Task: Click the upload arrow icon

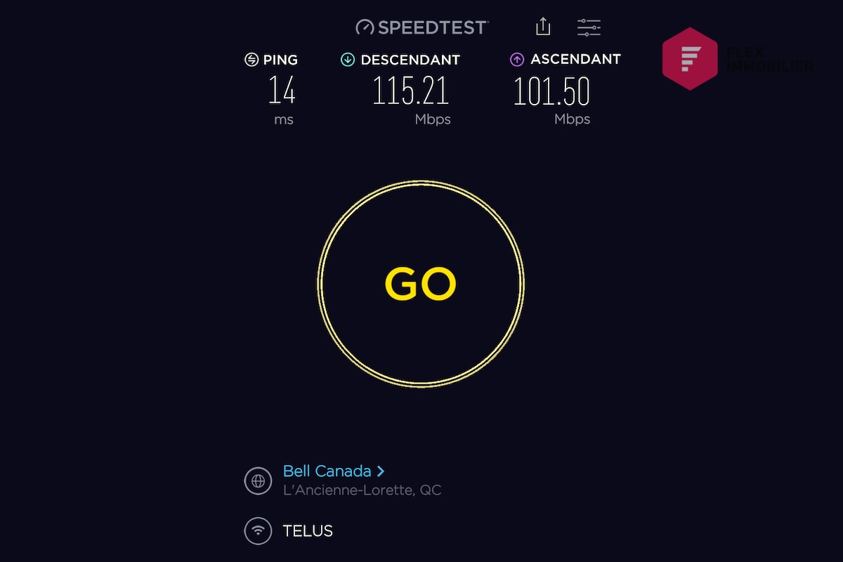Action: pos(517,60)
